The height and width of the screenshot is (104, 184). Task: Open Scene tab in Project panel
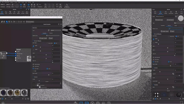(155, 13)
